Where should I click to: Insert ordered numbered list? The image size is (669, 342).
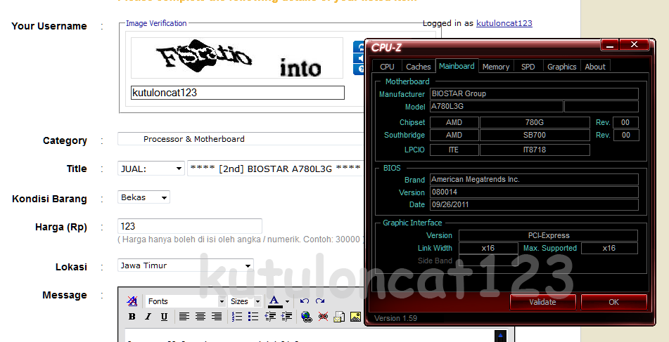click(237, 317)
